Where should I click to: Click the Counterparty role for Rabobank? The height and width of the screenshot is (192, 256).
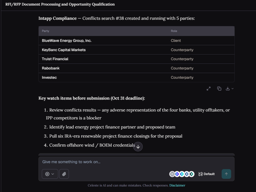point(182,68)
